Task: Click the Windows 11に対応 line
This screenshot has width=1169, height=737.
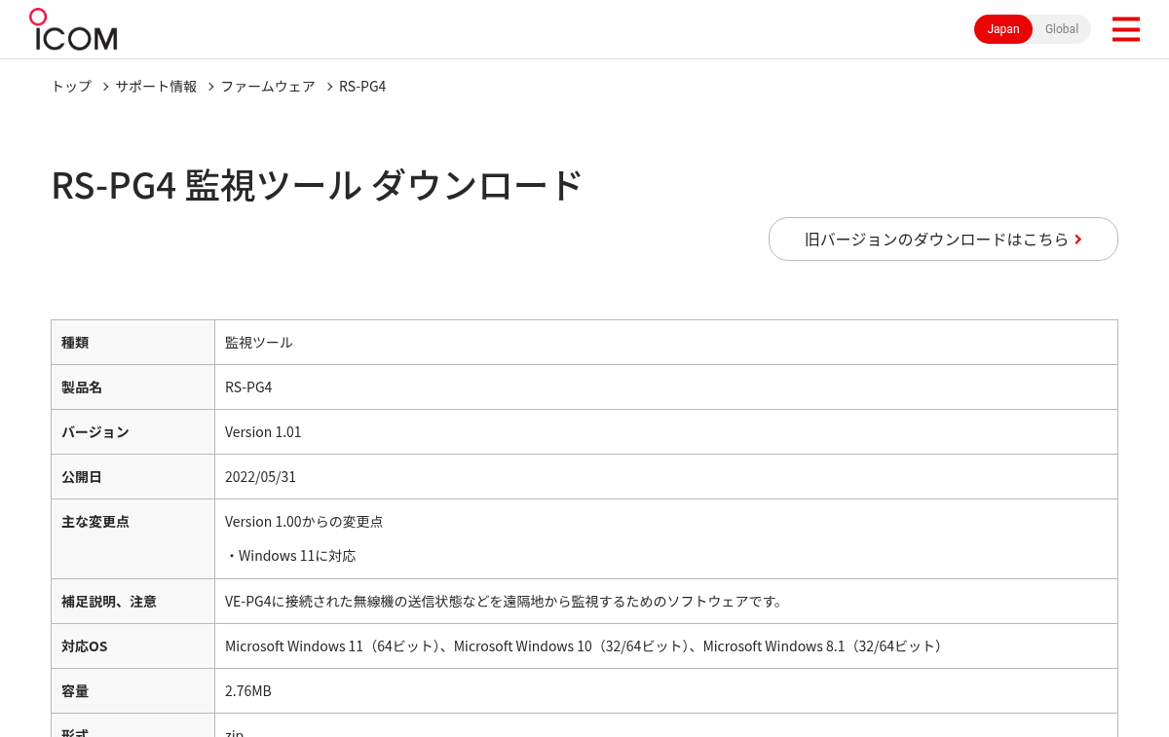Action: pos(290,556)
